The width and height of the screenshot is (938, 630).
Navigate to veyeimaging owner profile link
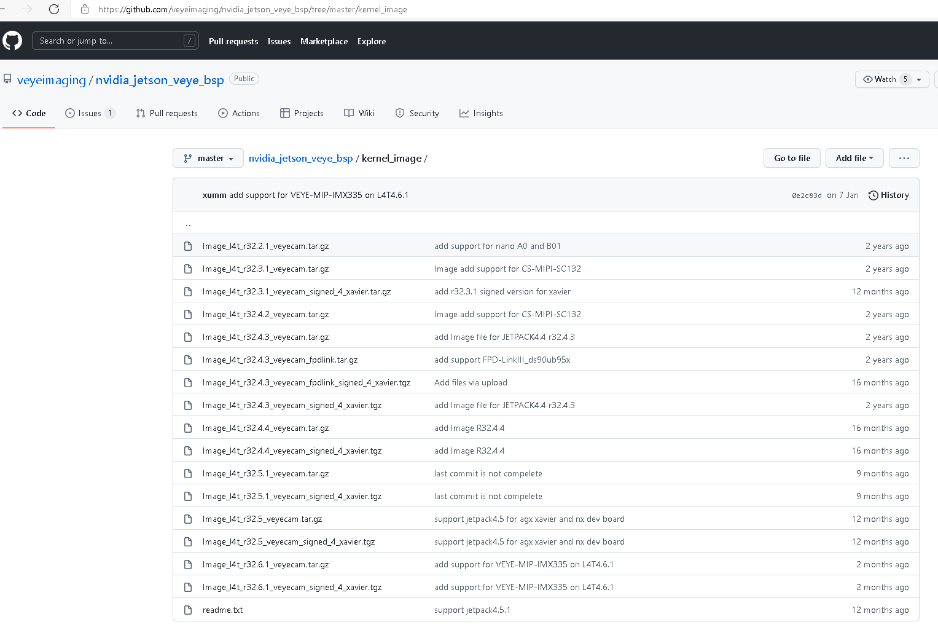52,80
